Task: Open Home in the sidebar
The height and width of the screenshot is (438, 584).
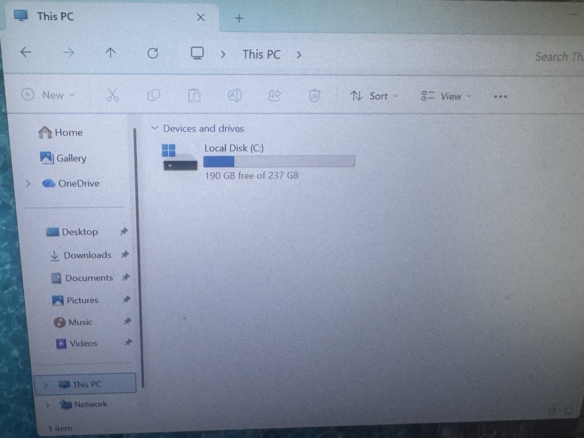Action: (61, 132)
